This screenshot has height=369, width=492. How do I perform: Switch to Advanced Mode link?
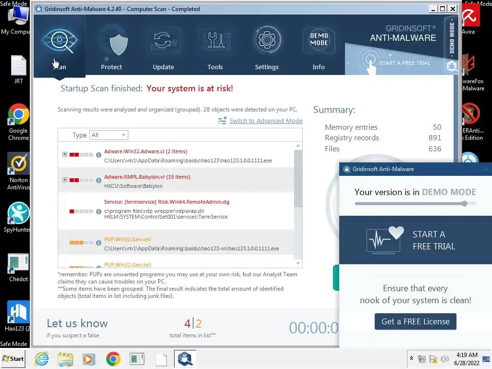266,121
